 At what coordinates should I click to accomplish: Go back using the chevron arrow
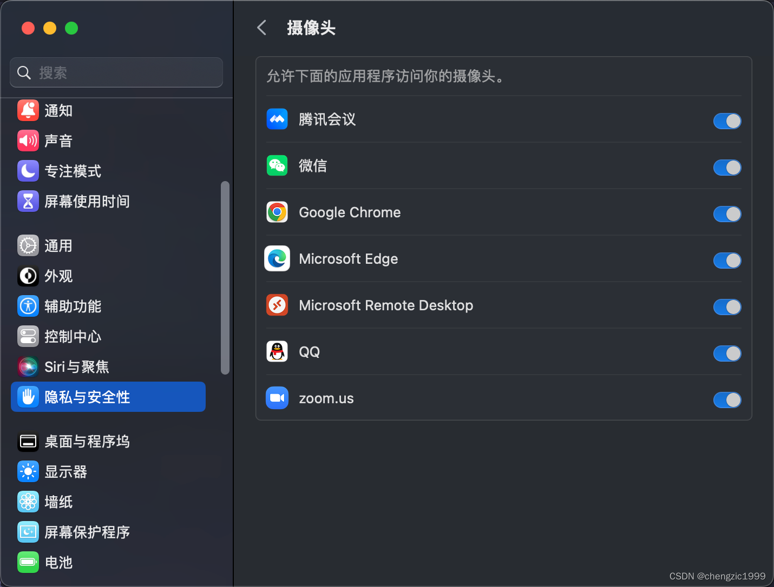[262, 28]
